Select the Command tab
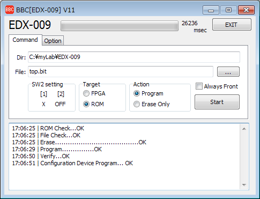Viewport: 260px width, 199px height. (x=25, y=40)
